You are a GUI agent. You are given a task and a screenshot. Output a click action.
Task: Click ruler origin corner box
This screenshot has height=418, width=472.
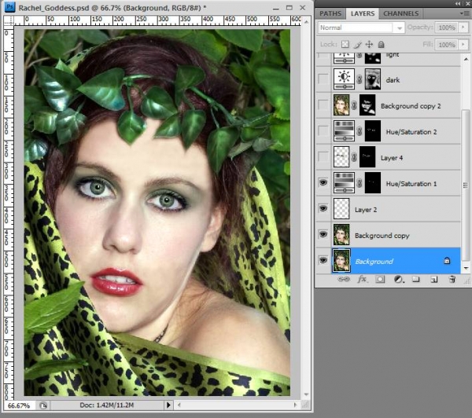(x=9, y=20)
